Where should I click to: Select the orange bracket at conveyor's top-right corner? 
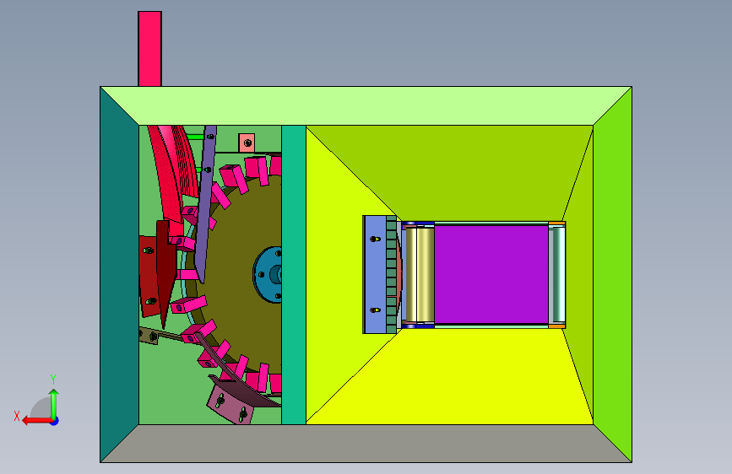pyautogui.click(x=557, y=224)
